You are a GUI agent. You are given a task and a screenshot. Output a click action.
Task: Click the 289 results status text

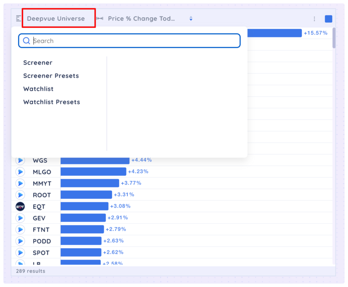pos(31,271)
